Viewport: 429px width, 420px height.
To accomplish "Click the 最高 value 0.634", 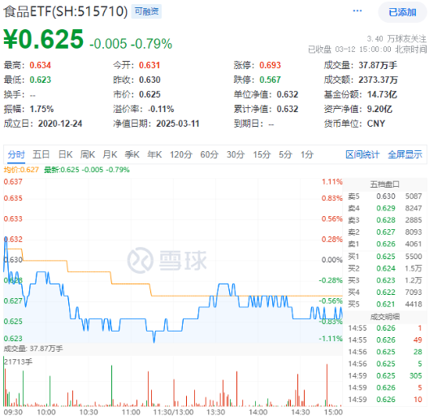I will [x=41, y=65].
